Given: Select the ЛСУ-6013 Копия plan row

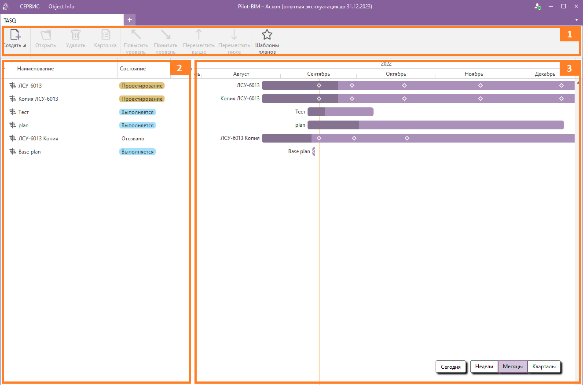Looking at the screenshot, I should coord(38,139).
